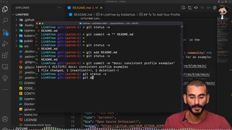
Task: Open the cypress config file below CONTRIBUTING
Action: 29,99
